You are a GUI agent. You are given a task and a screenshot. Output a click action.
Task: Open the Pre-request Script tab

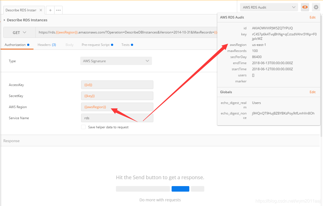(97, 45)
